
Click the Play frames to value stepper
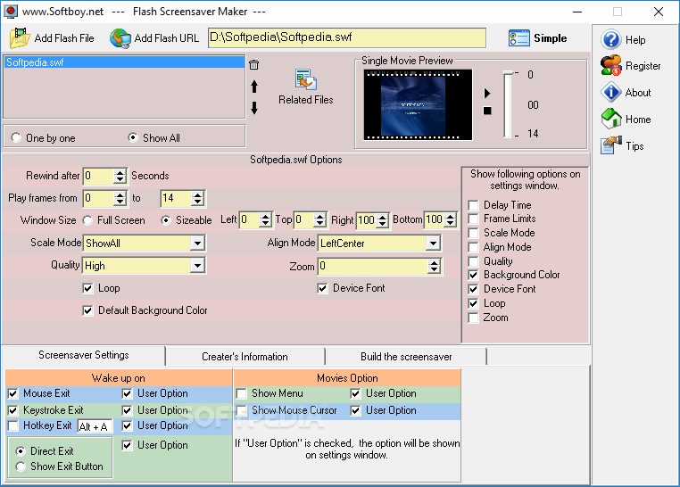point(198,198)
